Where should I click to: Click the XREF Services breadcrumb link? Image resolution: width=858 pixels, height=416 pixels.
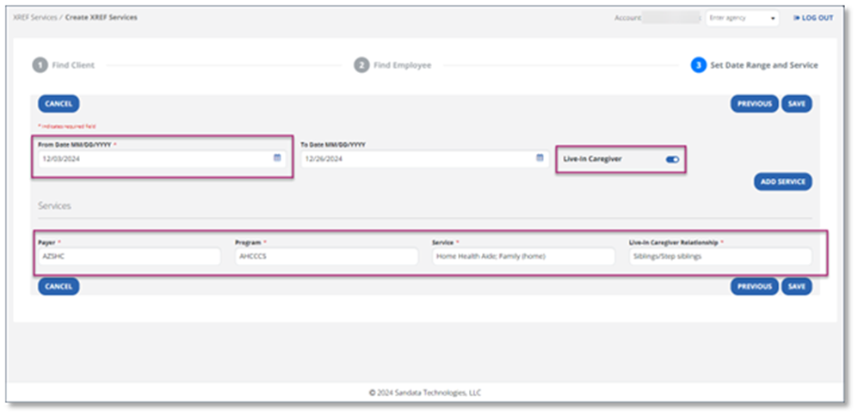tap(34, 17)
